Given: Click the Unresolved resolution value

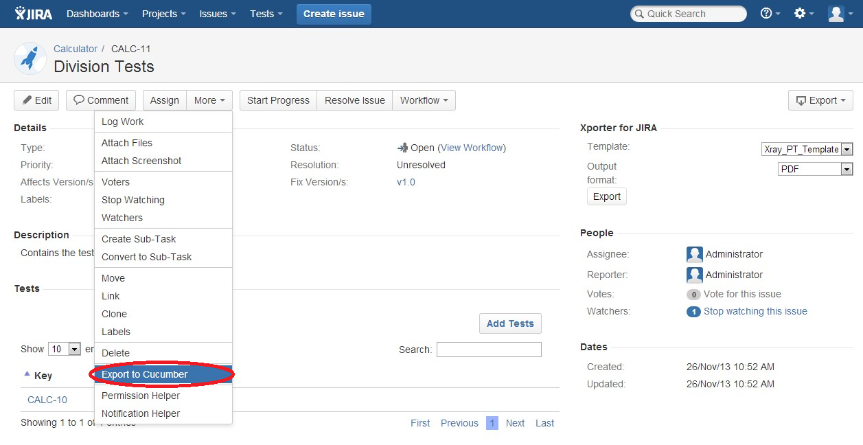Looking at the screenshot, I should [421, 165].
